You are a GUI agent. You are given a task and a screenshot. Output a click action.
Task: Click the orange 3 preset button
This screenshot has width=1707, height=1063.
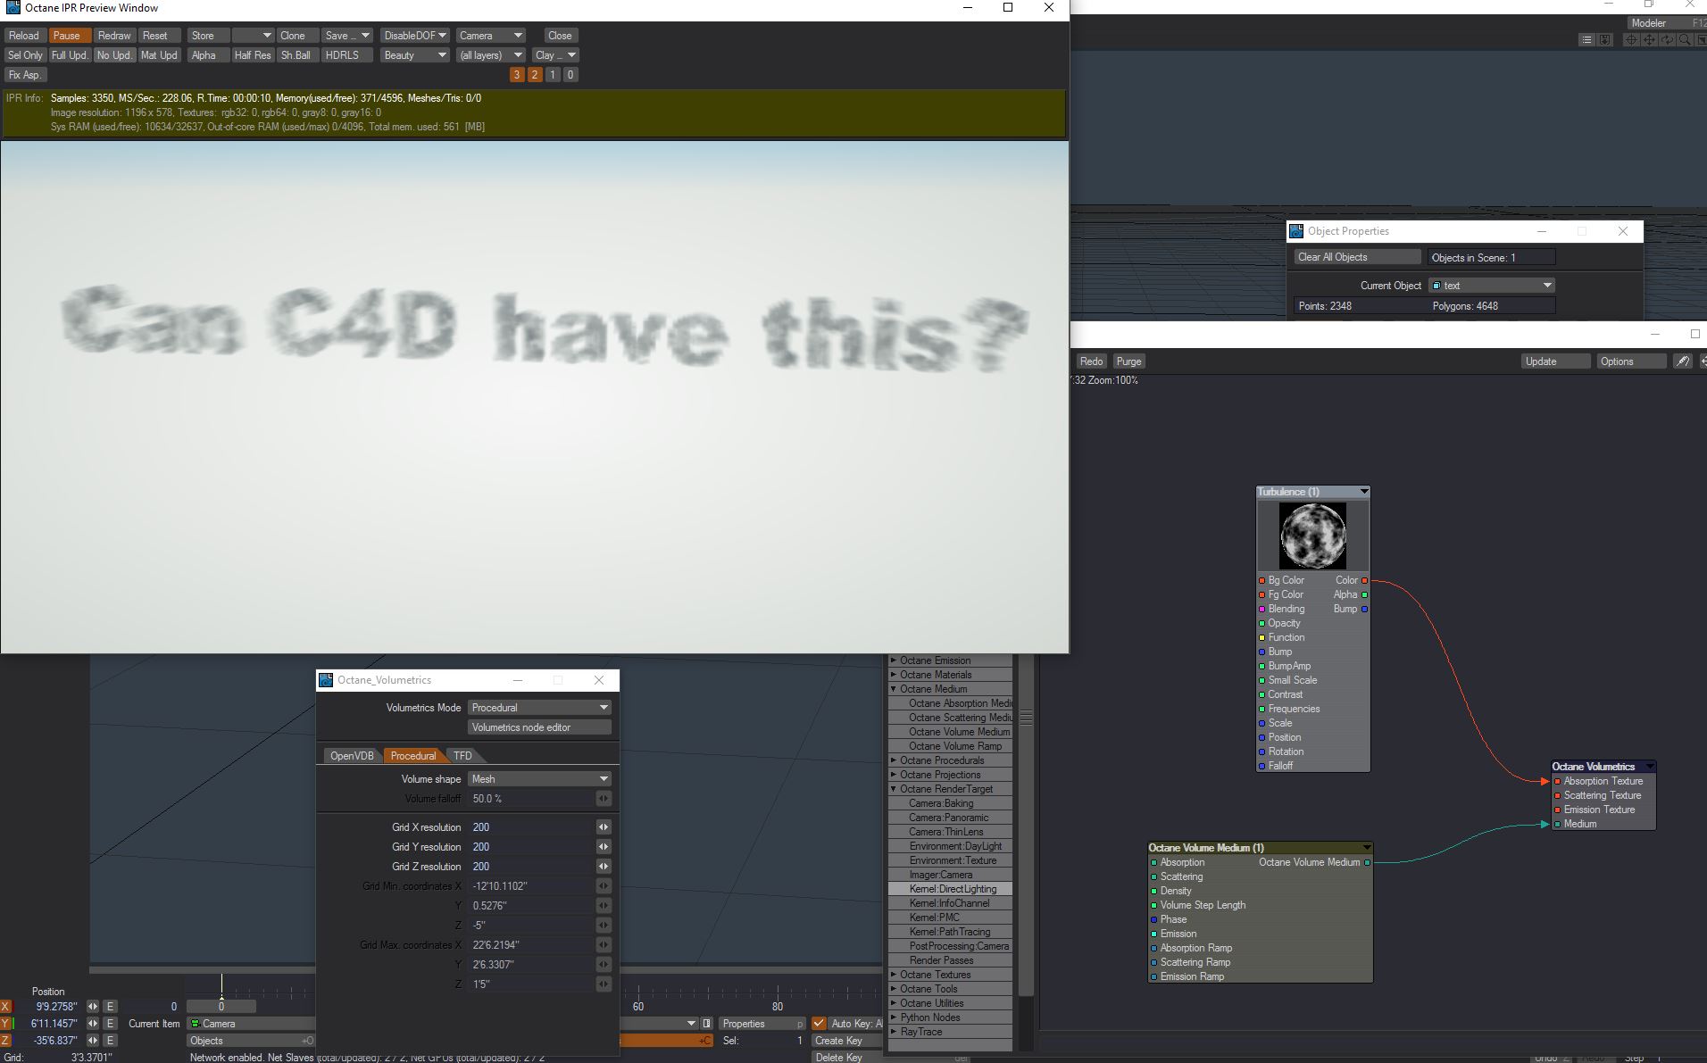pyautogui.click(x=517, y=75)
